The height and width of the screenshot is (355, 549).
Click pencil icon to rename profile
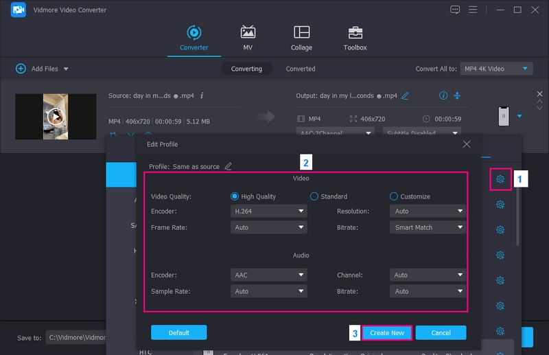[x=229, y=166]
